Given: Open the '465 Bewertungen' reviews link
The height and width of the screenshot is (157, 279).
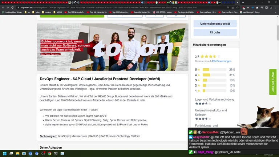Looking at the screenshot, I should pyautogui.click(x=221, y=61).
